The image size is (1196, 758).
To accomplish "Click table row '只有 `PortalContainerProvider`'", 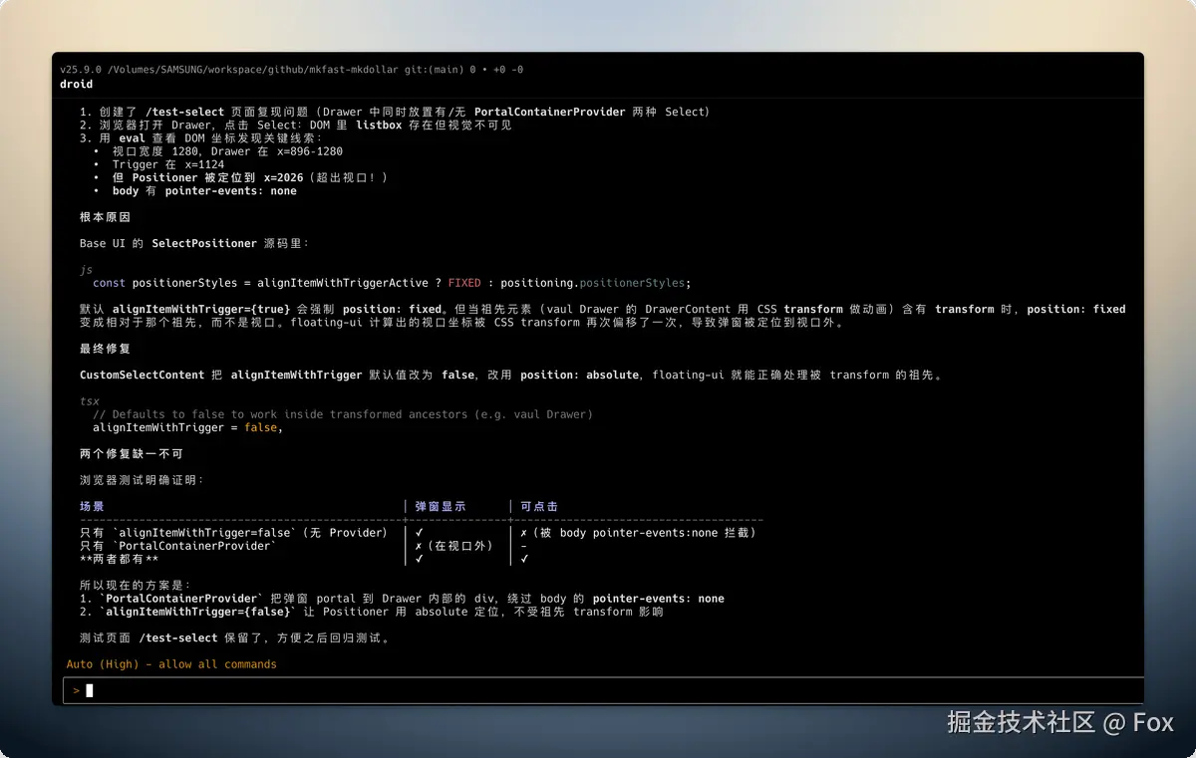I will [177, 546].
